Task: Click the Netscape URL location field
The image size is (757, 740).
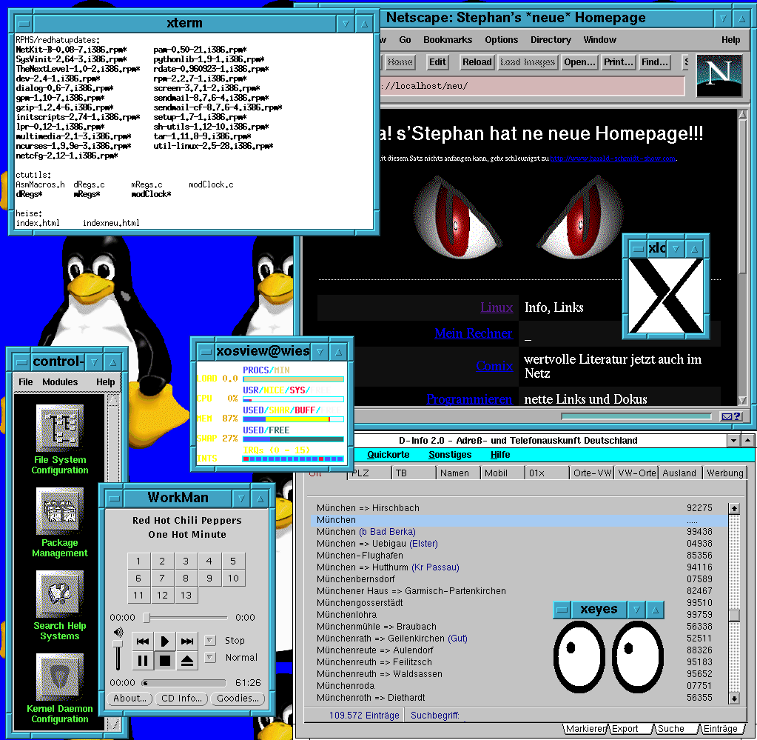Action: click(x=533, y=86)
